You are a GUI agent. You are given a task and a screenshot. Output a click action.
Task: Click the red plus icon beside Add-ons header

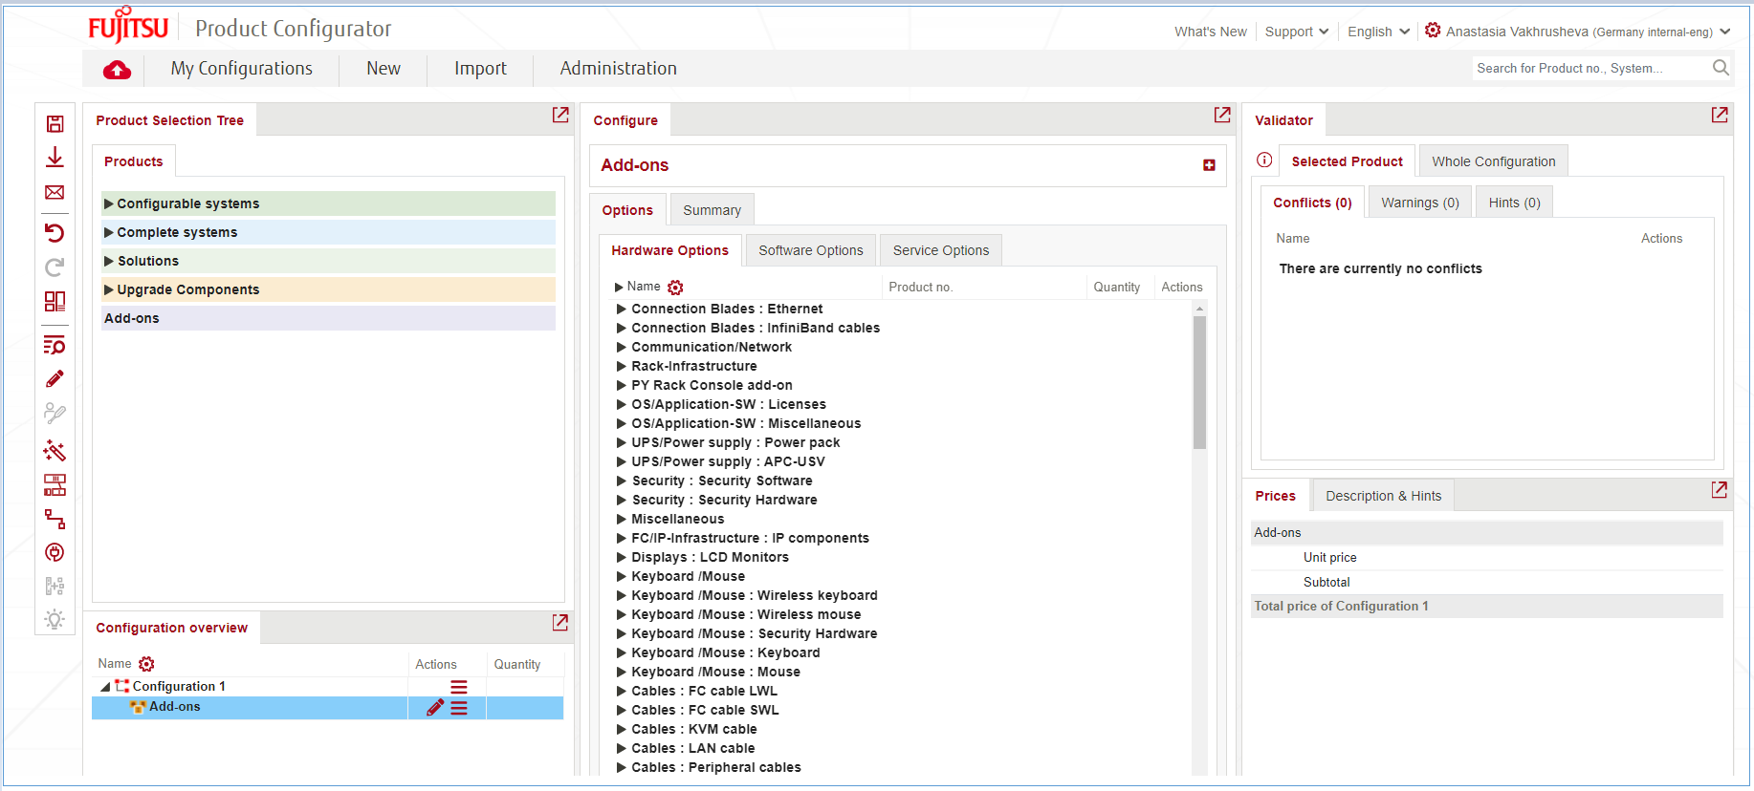[x=1209, y=165]
